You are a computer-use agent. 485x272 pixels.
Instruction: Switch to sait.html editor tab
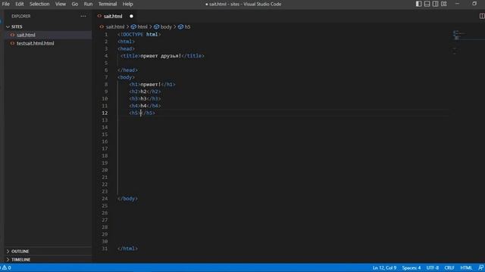(x=113, y=16)
